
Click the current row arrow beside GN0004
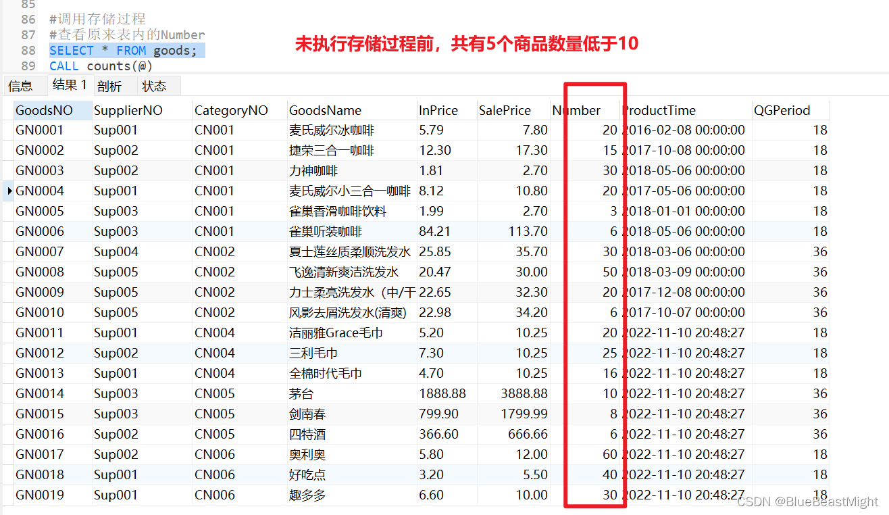(9, 191)
